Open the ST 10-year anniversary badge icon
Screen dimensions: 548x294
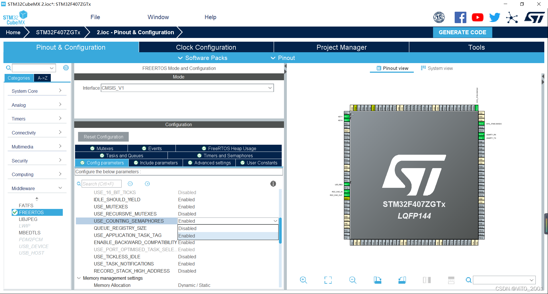pyautogui.click(x=439, y=17)
